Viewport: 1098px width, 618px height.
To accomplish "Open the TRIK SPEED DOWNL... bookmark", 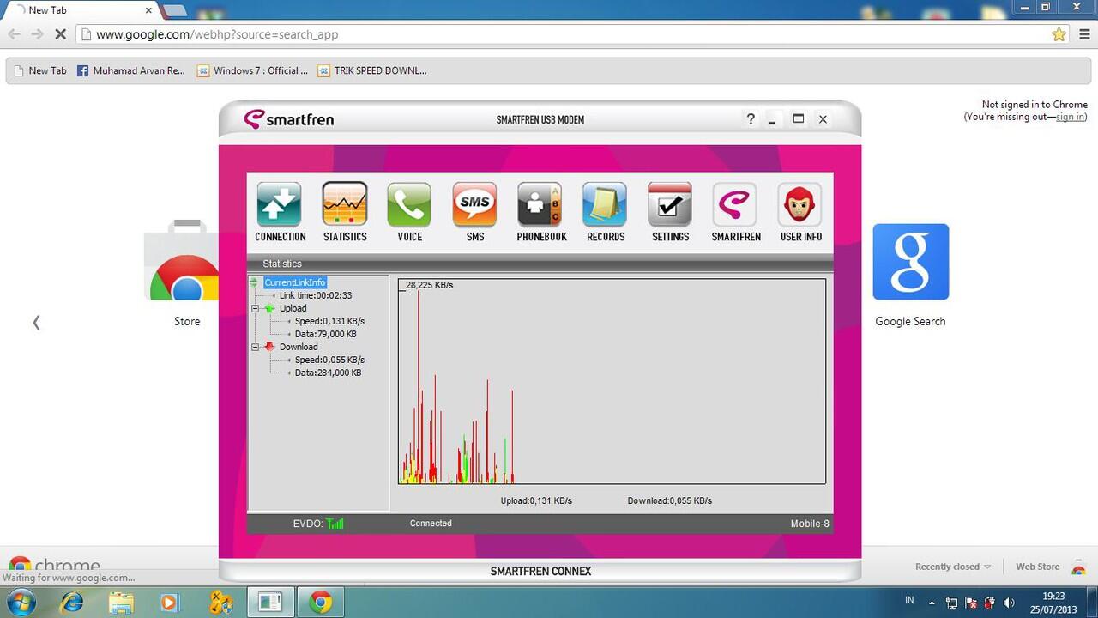I will click(x=372, y=70).
